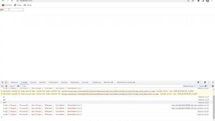Close the DevTools panel
This screenshot has height=121, width=215.
tap(213, 82)
